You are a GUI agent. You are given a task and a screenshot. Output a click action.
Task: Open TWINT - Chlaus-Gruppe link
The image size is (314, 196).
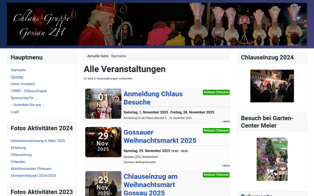tap(29, 91)
